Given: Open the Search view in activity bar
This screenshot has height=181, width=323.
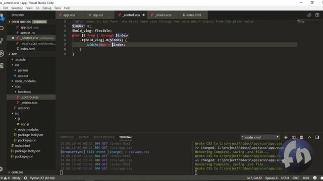Looking at the screenshot, I should [2, 28].
